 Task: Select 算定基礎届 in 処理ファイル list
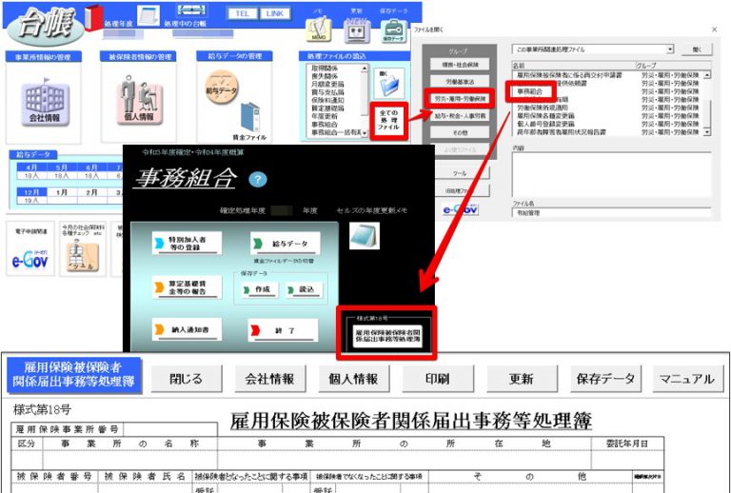[327, 108]
